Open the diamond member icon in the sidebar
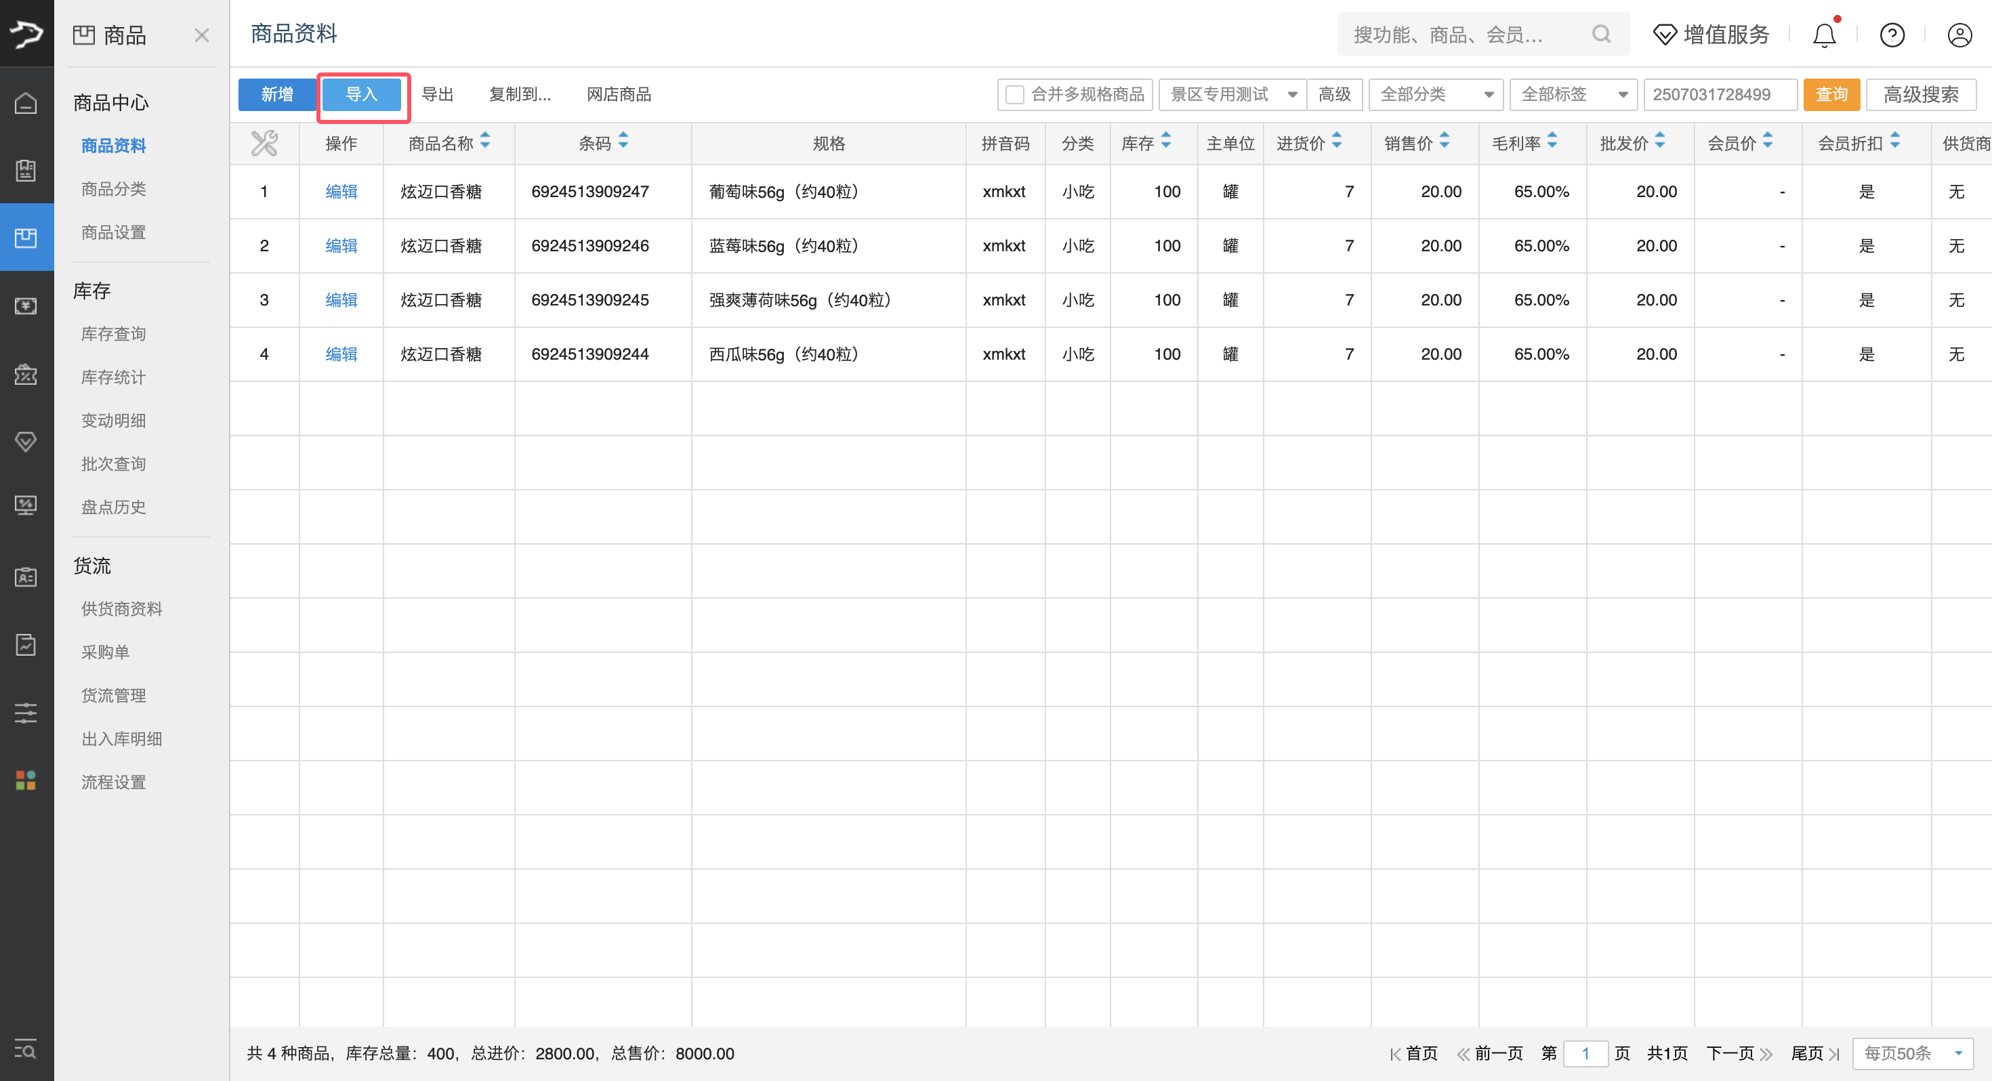Image resolution: width=1992 pixels, height=1081 pixels. 26,442
